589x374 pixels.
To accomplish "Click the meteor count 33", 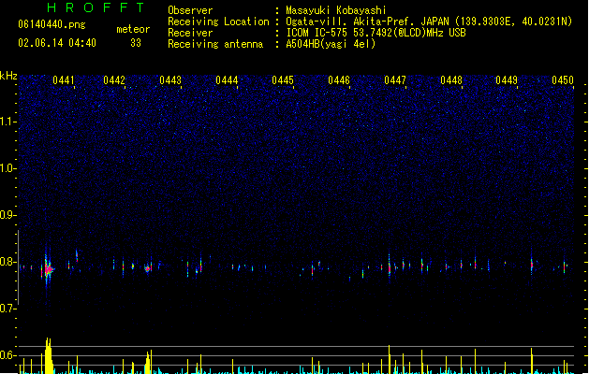I will pyautogui.click(x=136, y=43).
